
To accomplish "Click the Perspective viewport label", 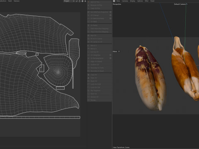I will (x=117, y=4).
